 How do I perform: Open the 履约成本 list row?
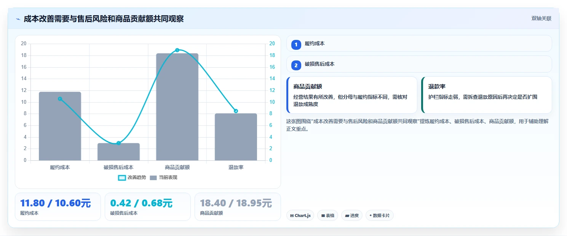pos(419,43)
